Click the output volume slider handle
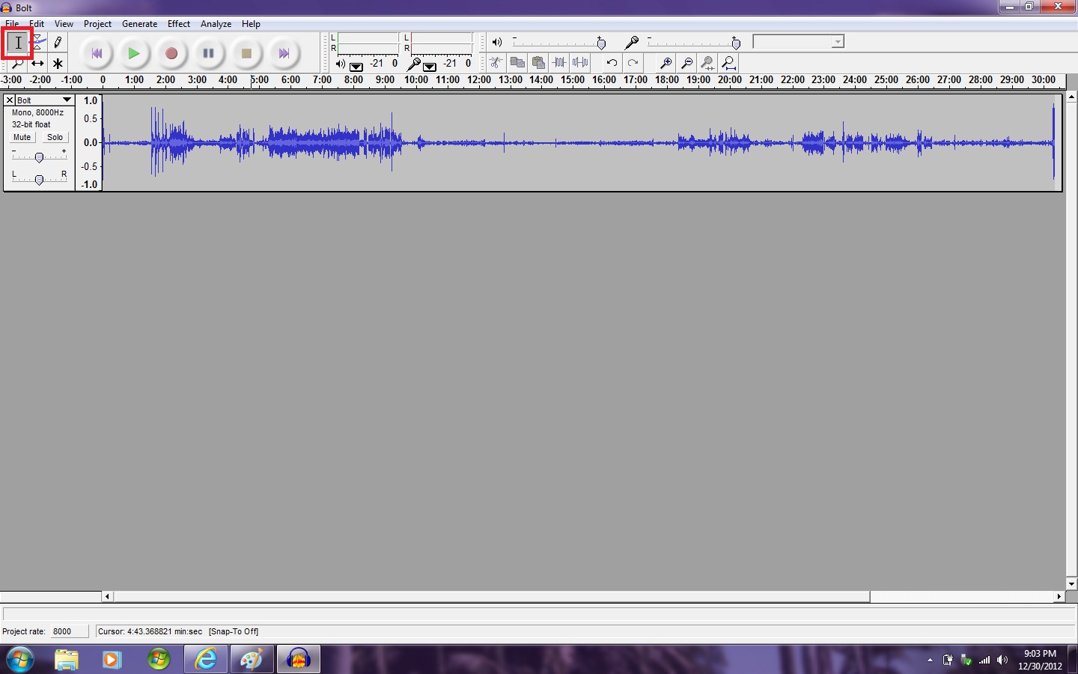The height and width of the screenshot is (674, 1078). (601, 43)
